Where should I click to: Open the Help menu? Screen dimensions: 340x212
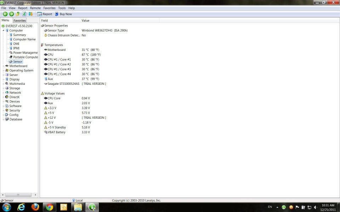point(72,8)
